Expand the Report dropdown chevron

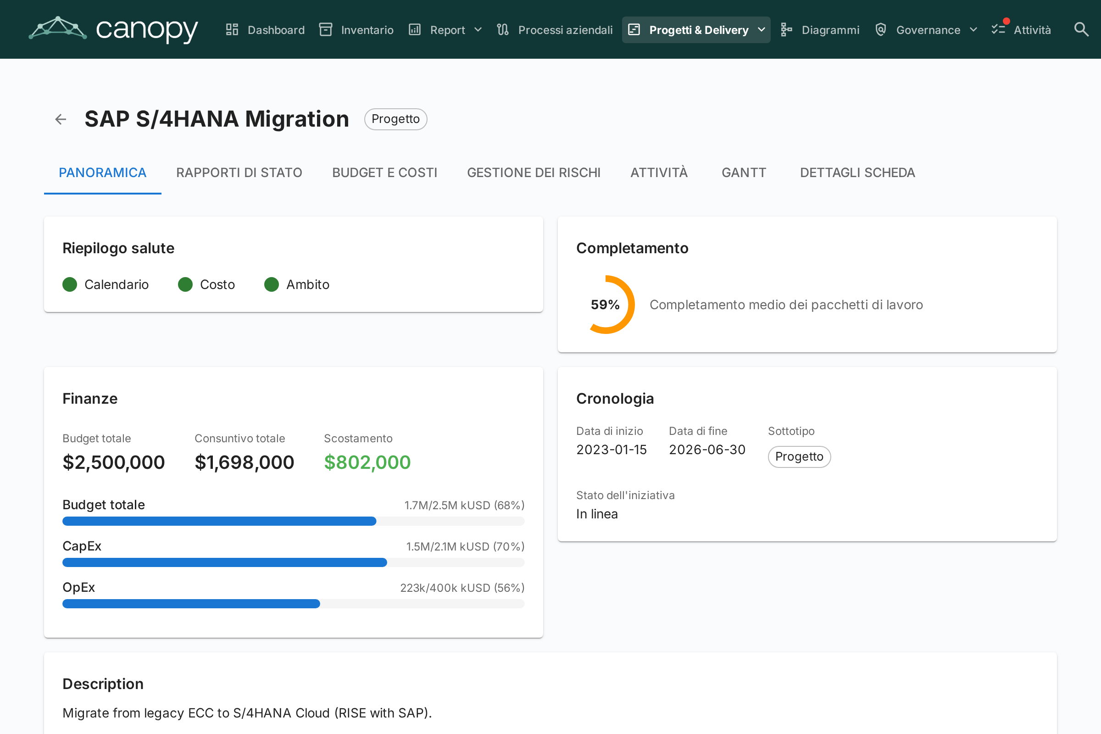point(478,29)
